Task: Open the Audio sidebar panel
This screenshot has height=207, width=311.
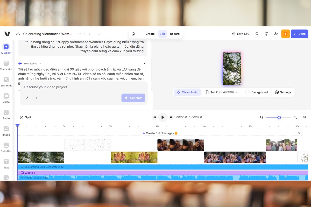Action: [6, 114]
